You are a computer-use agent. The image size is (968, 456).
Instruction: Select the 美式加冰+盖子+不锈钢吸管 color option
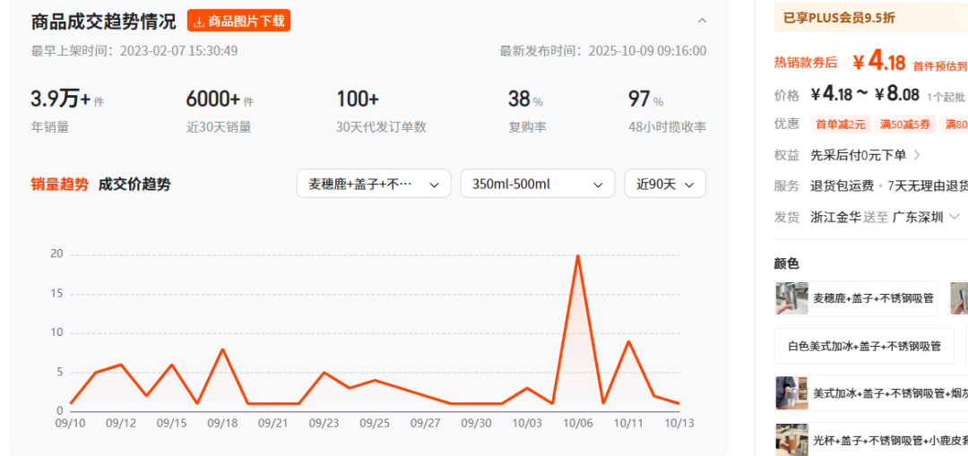(872, 393)
